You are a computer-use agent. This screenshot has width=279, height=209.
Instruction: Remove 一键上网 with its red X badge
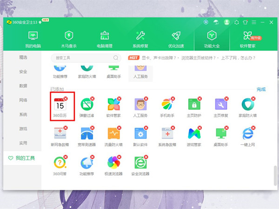(x=253, y=128)
